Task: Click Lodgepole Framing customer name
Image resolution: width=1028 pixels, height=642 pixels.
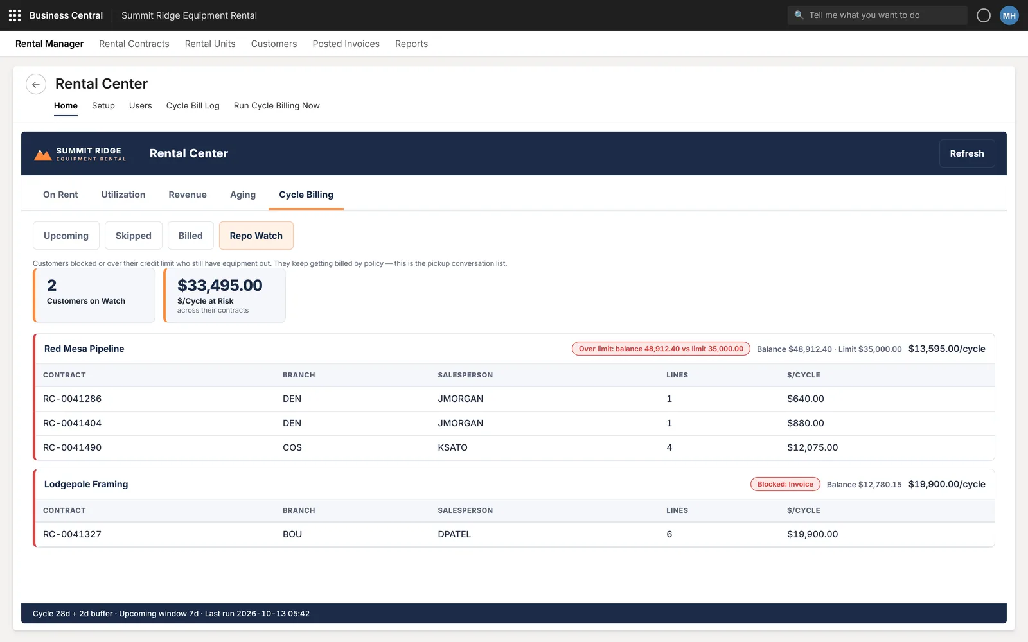Action: pyautogui.click(x=86, y=484)
